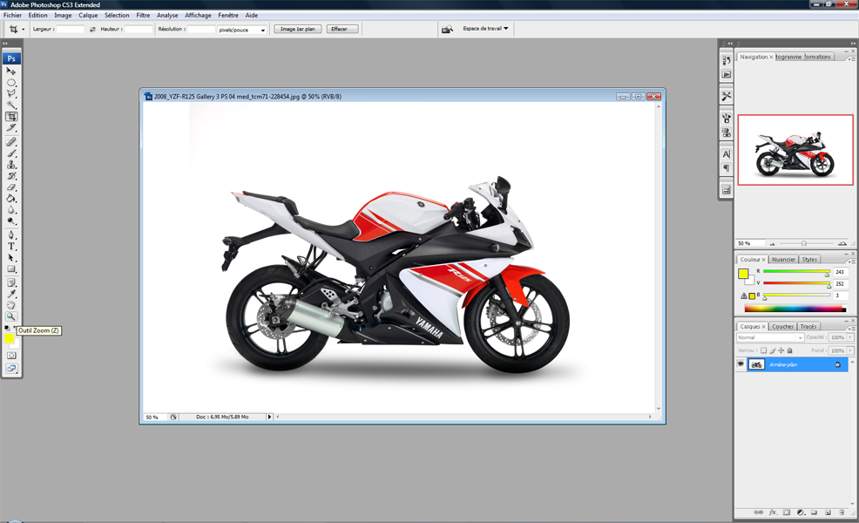The height and width of the screenshot is (523, 859).
Task: Select the Crop tool in the toolbox
Action: 11,117
